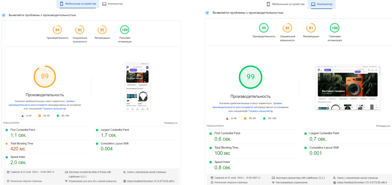Screen dimensions: 392x185
Task: Click the Speed Index value 0,8 сек.
Action: pyautogui.click(x=223, y=168)
